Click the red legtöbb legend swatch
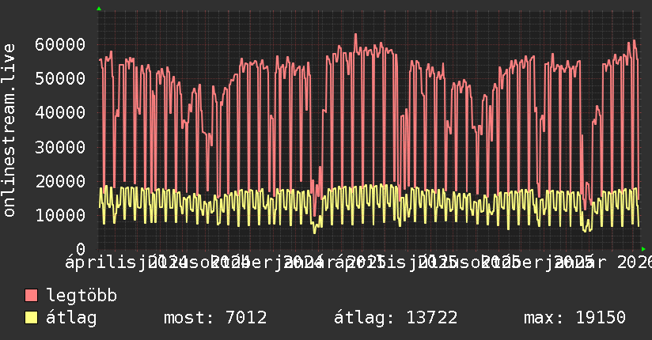This screenshot has height=340, width=652. tap(32, 296)
